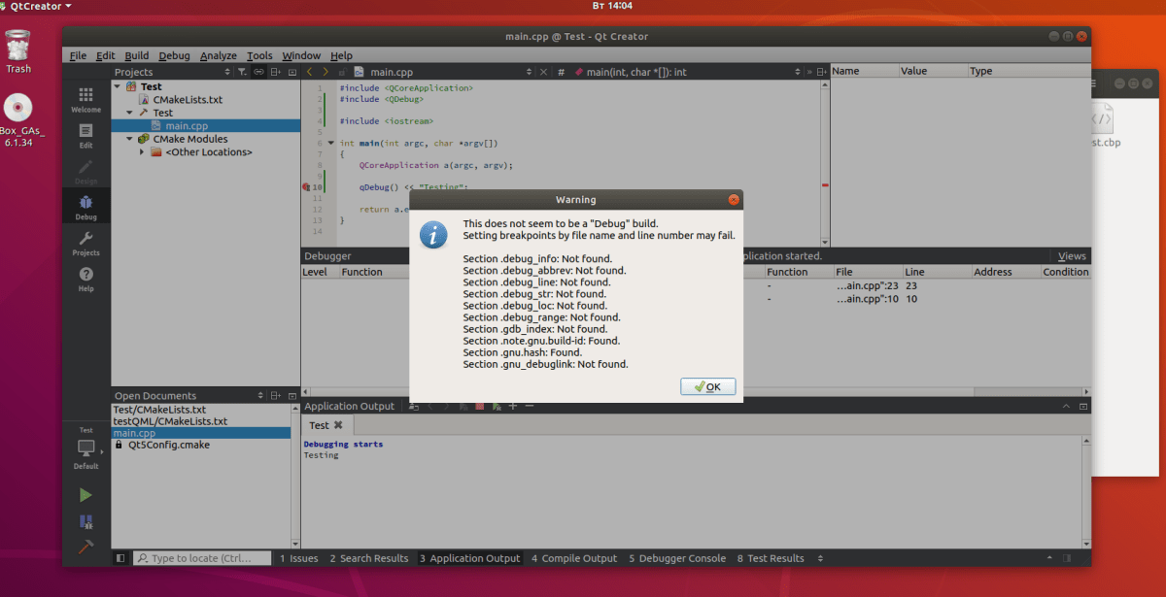Click OK in the Warning dialog
The height and width of the screenshot is (597, 1166).
[x=707, y=386]
